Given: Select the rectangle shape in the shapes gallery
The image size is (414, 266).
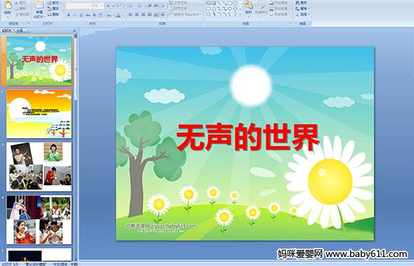Looking at the screenshot, I should coord(230,3).
